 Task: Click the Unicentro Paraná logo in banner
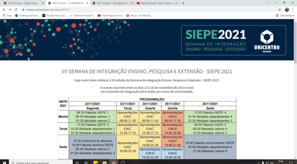click(267, 41)
